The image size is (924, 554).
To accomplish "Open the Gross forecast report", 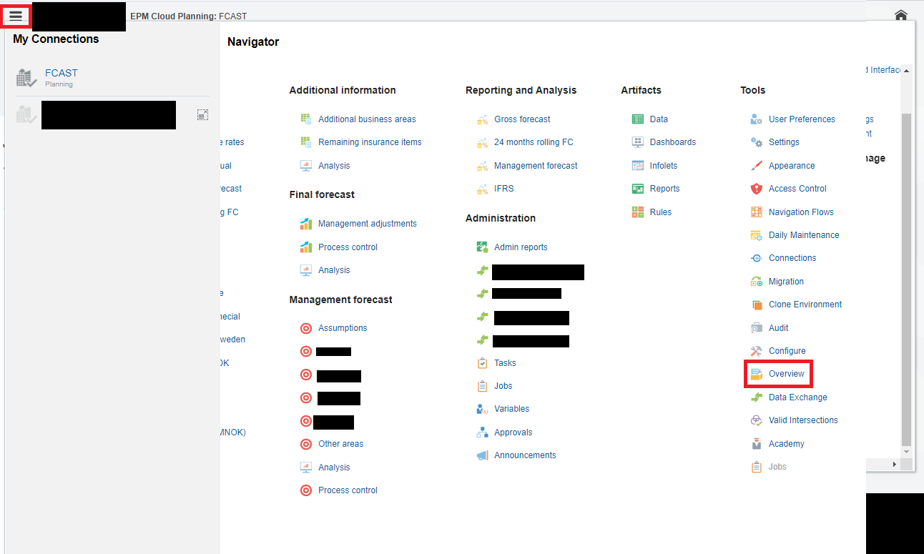I will coord(522,119).
